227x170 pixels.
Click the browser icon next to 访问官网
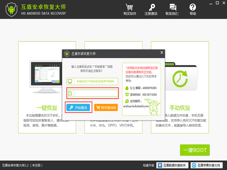pyautogui.click(x=127, y=101)
